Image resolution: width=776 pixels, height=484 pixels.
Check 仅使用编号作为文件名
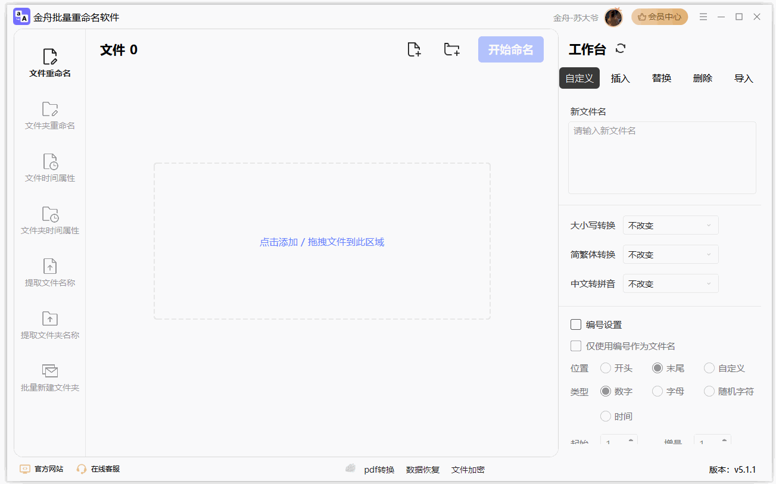click(576, 345)
